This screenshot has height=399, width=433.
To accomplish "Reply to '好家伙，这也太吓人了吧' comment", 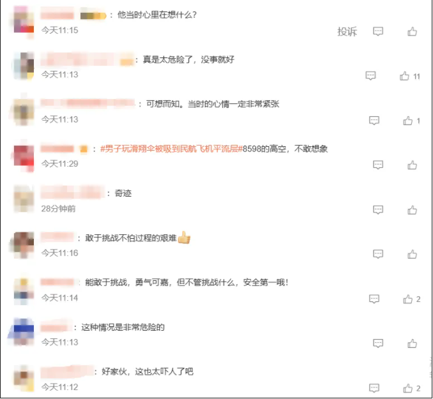I will pos(374,388).
